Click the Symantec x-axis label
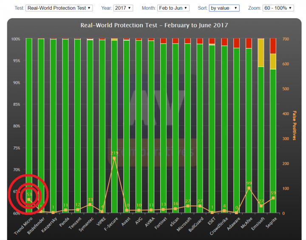 point(86,224)
